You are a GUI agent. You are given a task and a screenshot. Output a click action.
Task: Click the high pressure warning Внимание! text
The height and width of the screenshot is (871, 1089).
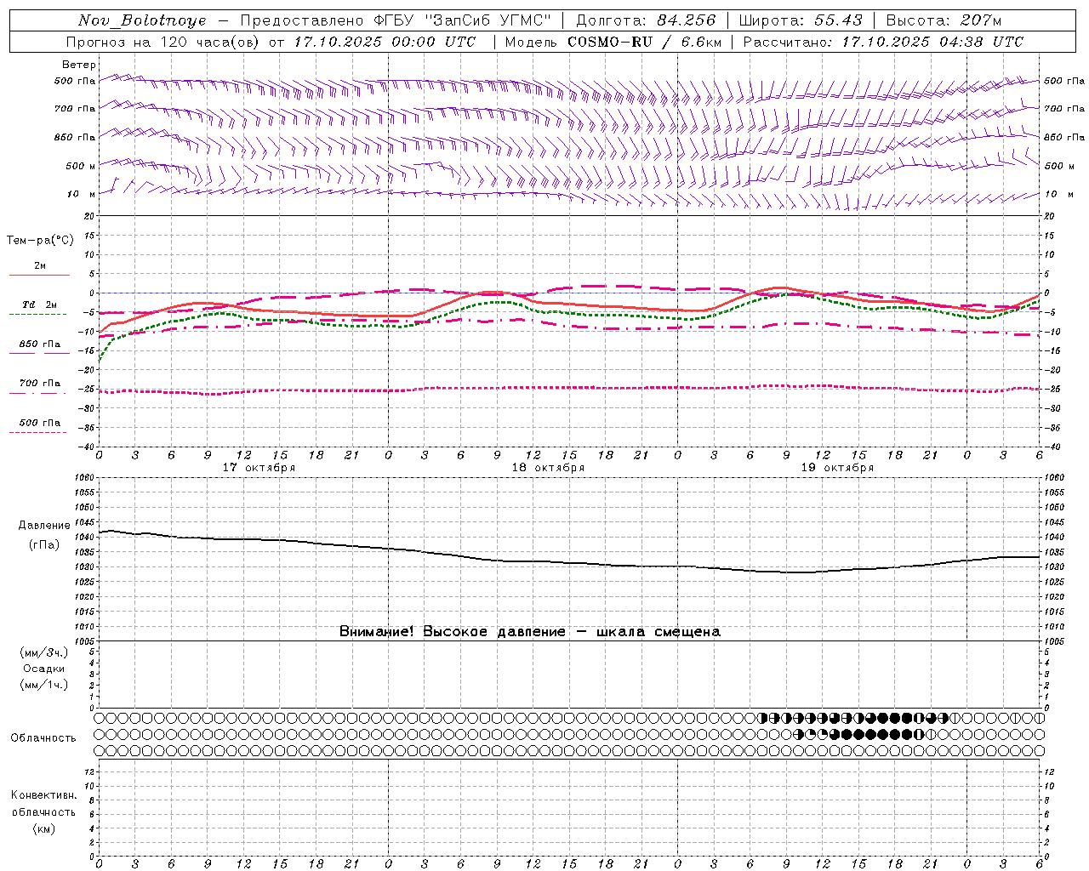pos(529,632)
